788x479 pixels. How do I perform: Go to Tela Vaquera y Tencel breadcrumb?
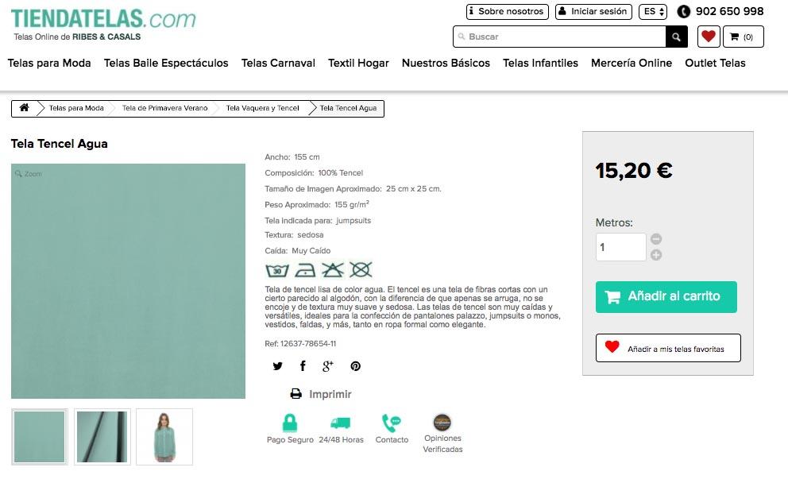click(262, 108)
